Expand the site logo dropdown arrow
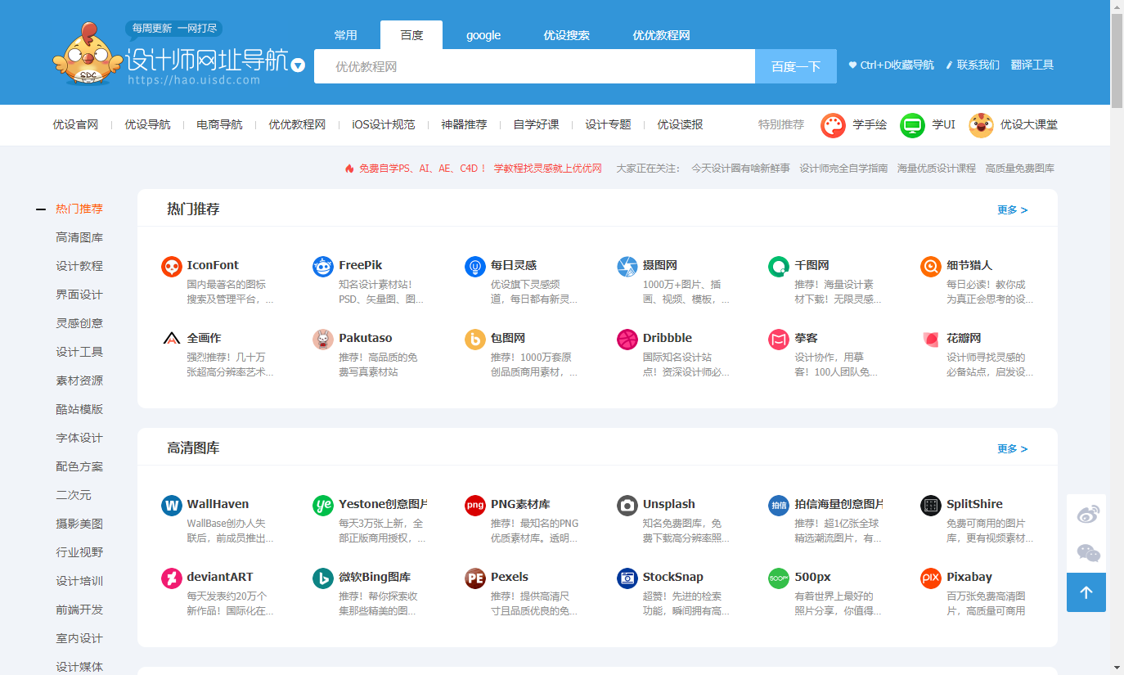The image size is (1124, 675). (x=299, y=65)
